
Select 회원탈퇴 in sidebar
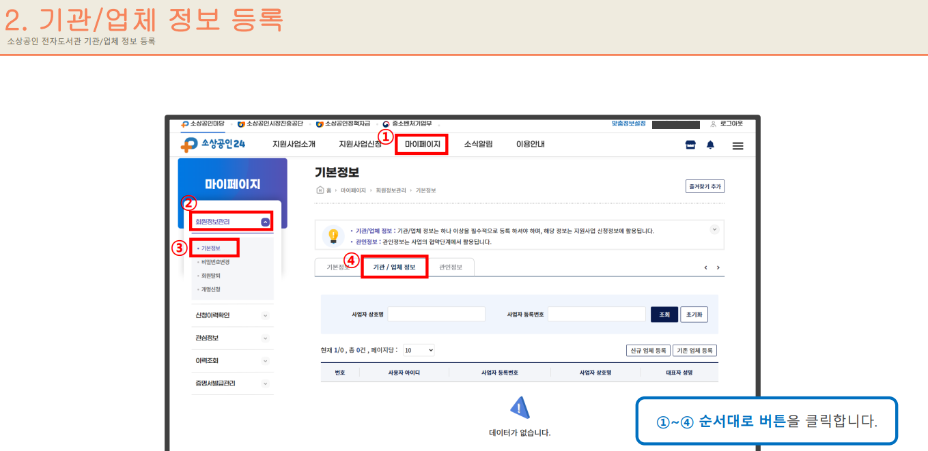click(x=210, y=276)
